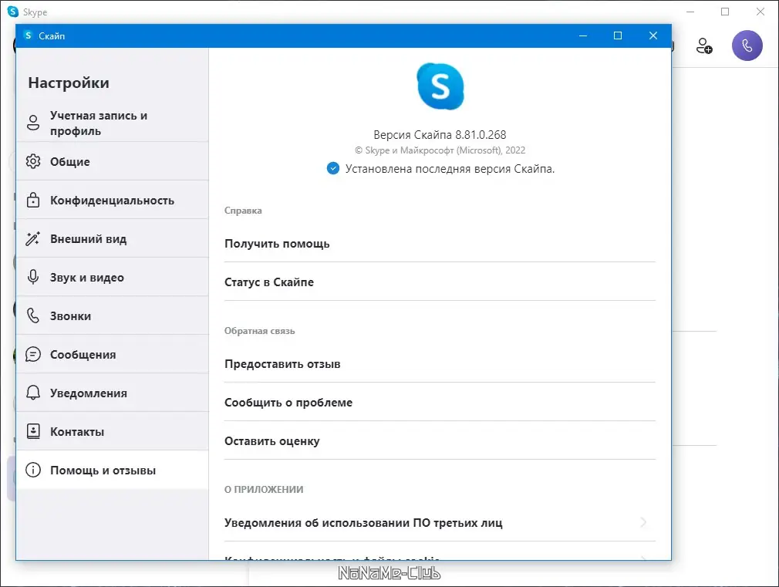Viewport: 779px width, 587px height.
Task: Click the Skype и Майкрософт copyright line
Action: (x=440, y=150)
